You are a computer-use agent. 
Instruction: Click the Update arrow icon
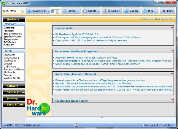click(x=127, y=11)
